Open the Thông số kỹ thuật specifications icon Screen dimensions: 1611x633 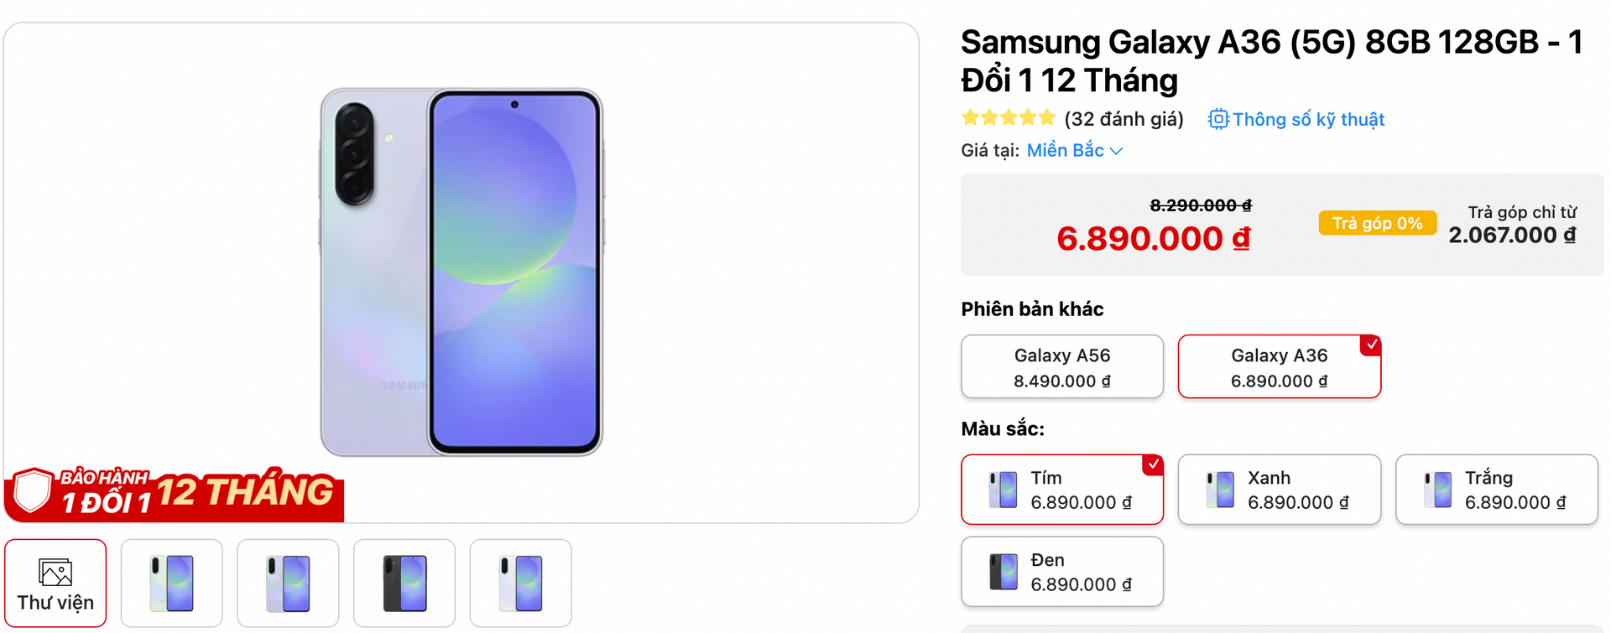pyautogui.click(x=1218, y=119)
